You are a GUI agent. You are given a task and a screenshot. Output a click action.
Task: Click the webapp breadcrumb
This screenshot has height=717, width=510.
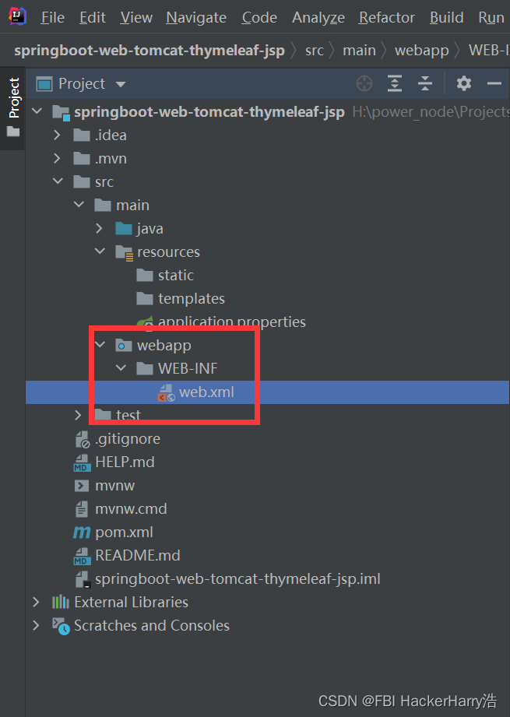421,51
